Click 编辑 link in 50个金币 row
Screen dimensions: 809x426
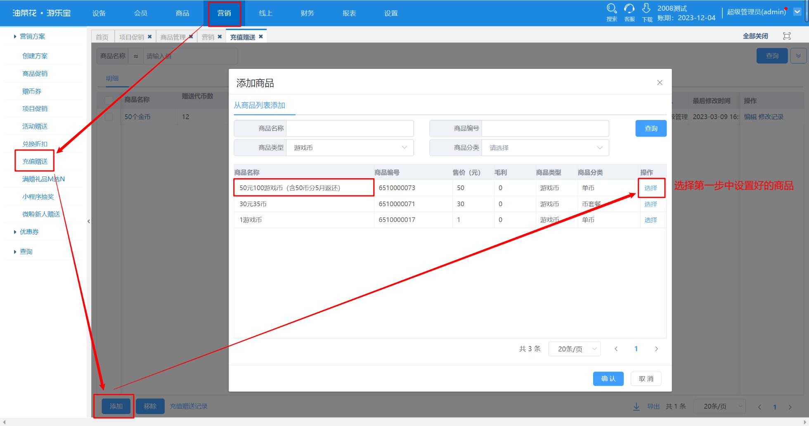coord(750,117)
